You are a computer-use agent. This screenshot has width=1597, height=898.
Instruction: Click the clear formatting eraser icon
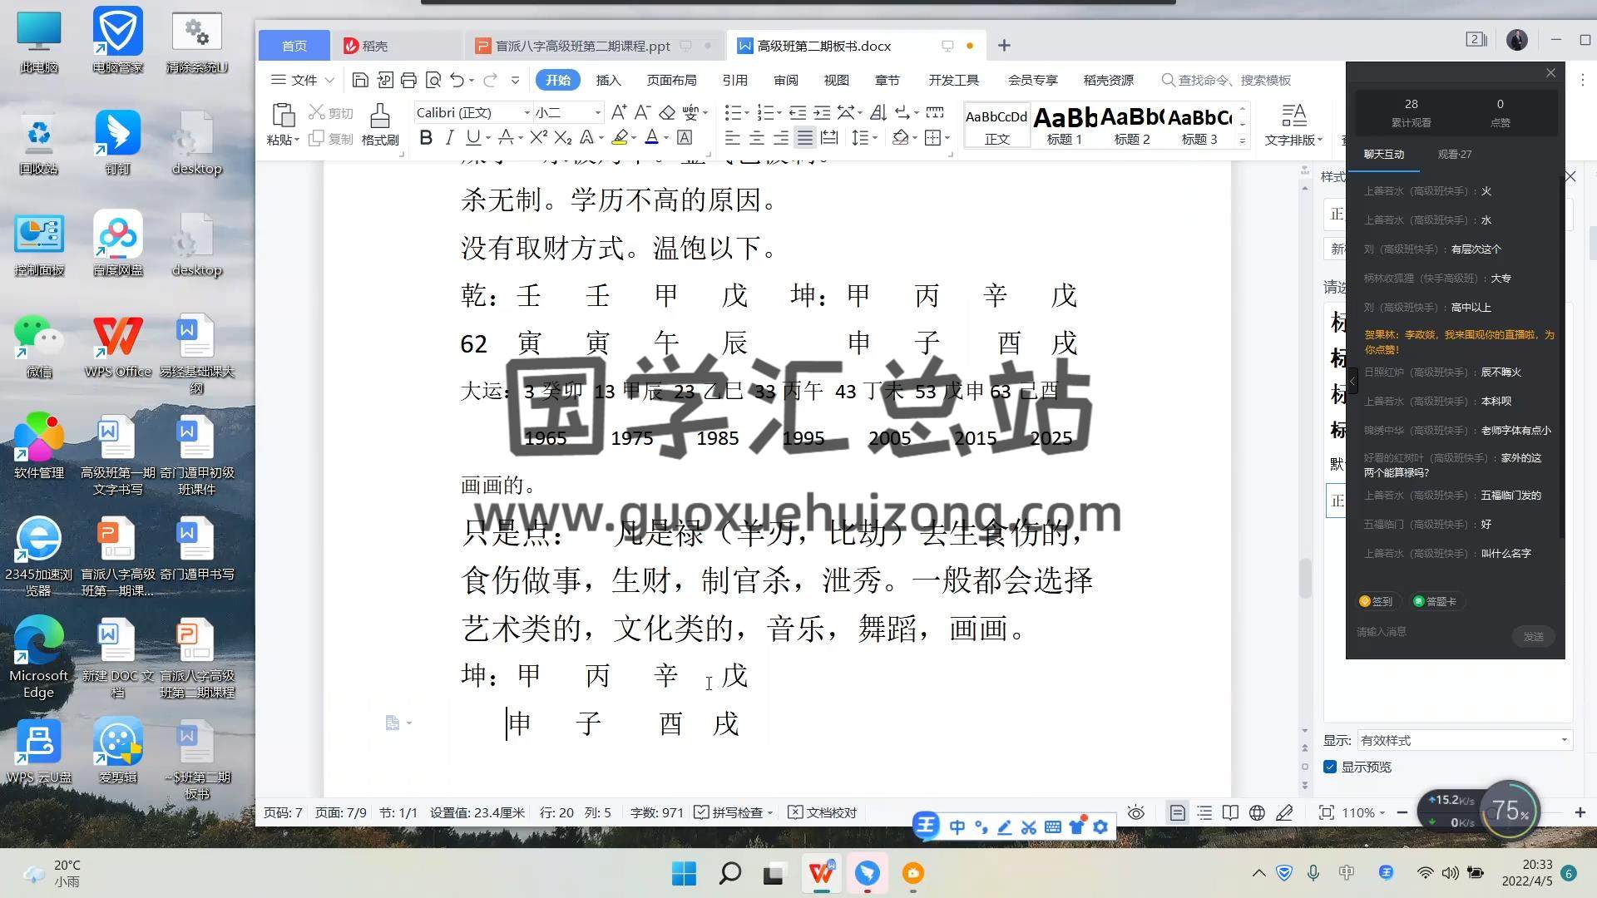pos(667,112)
